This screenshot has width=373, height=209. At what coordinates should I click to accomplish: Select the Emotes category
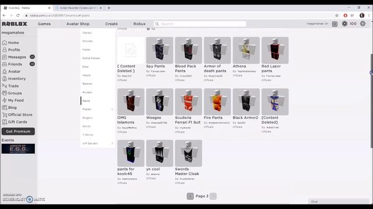point(87,41)
